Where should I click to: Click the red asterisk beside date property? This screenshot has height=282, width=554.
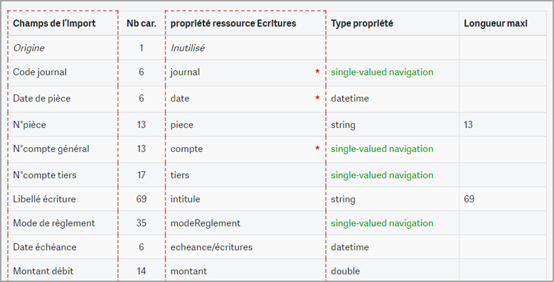(317, 97)
